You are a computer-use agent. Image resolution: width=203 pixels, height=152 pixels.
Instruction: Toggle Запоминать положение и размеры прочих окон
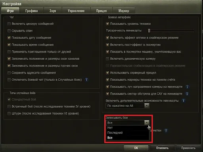[x=9, y=66]
